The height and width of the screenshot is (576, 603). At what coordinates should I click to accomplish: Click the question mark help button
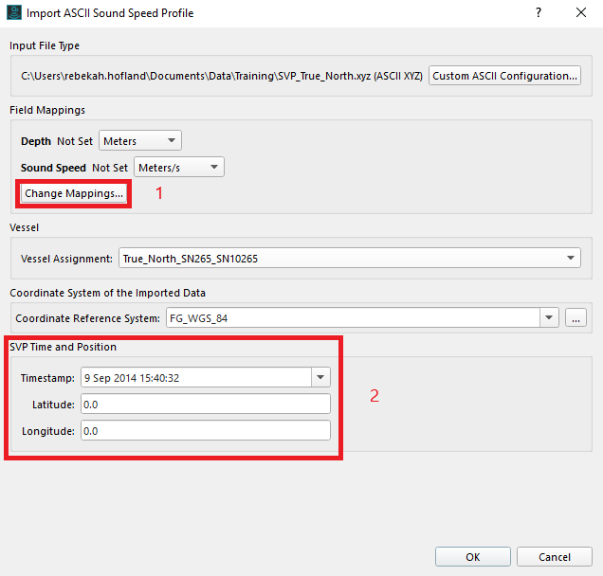[538, 13]
